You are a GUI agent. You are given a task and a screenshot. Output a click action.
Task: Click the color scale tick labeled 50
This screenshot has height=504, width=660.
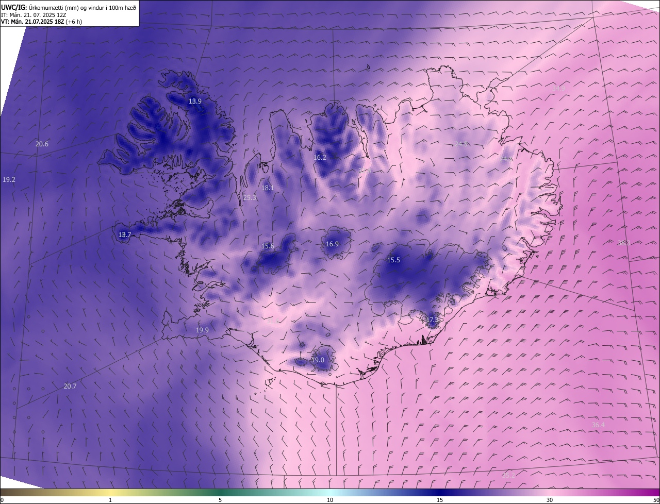click(656, 500)
